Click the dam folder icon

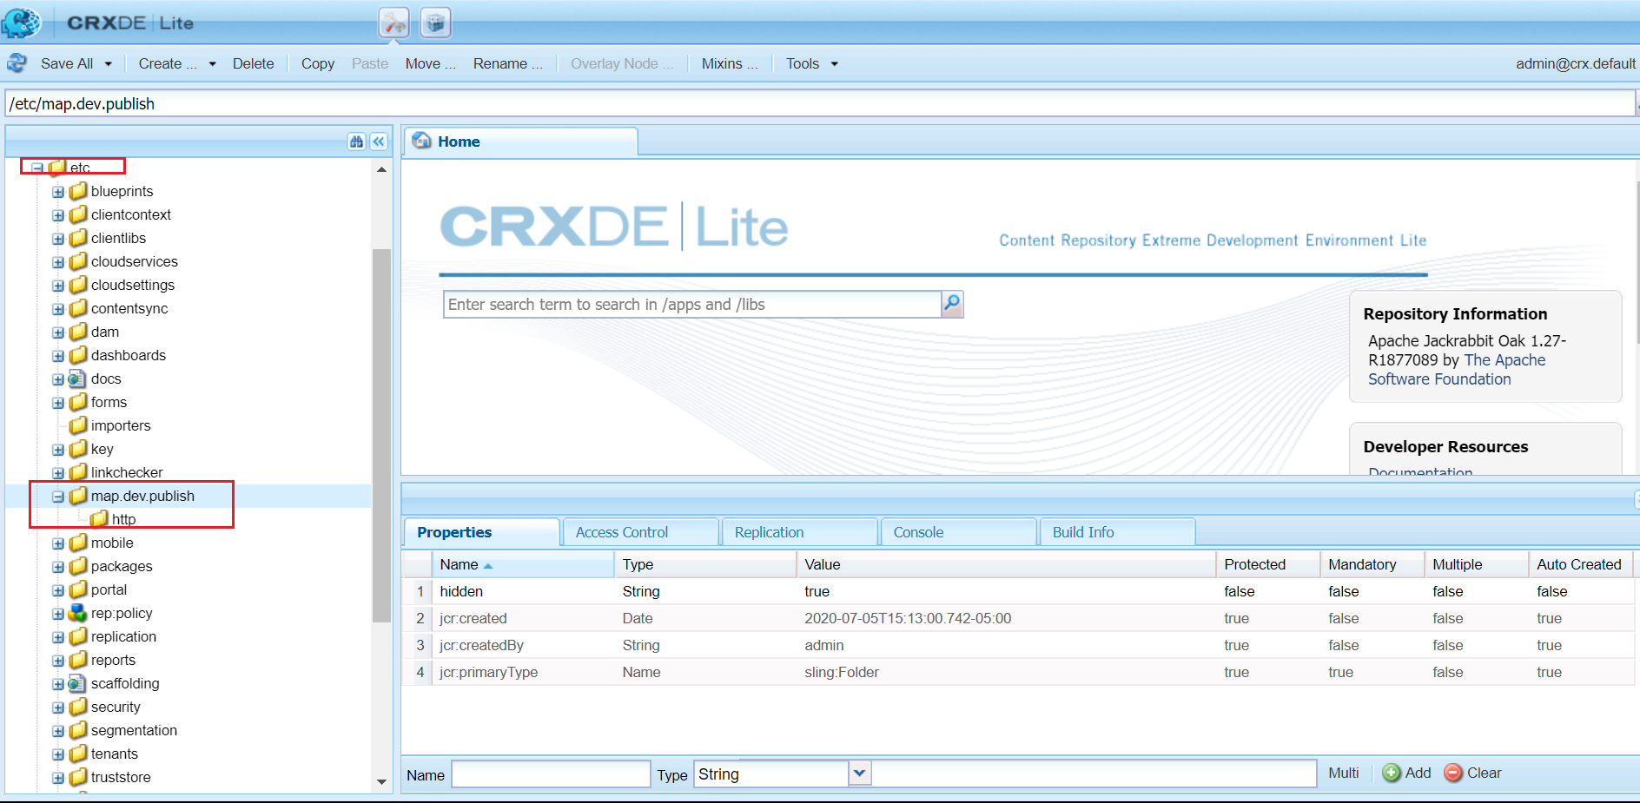pyautogui.click(x=78, y=332)
